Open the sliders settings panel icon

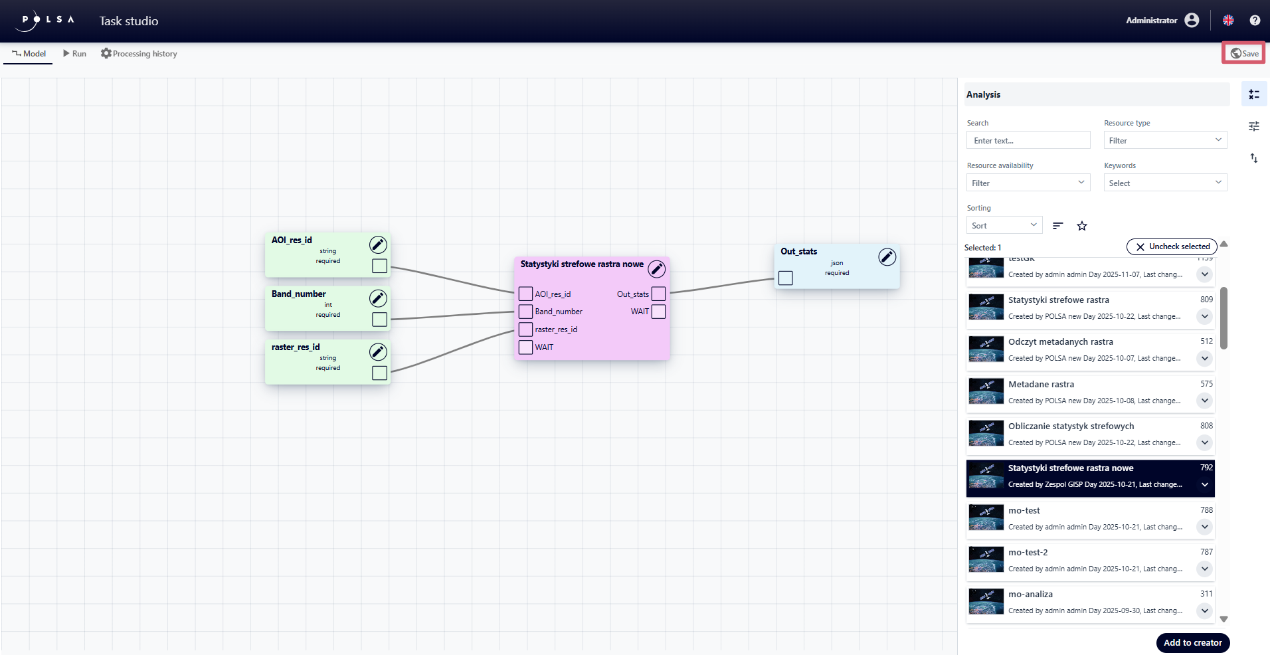coord(1254,126)
